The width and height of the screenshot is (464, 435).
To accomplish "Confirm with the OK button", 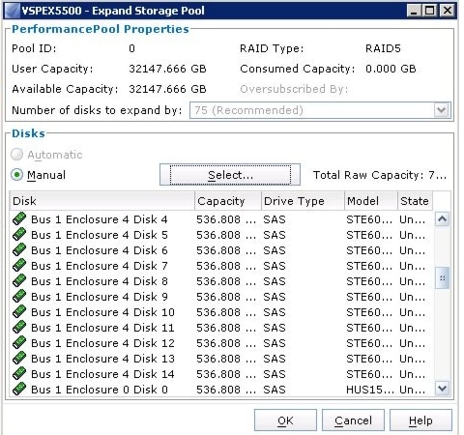I will [x=285, y=420].
